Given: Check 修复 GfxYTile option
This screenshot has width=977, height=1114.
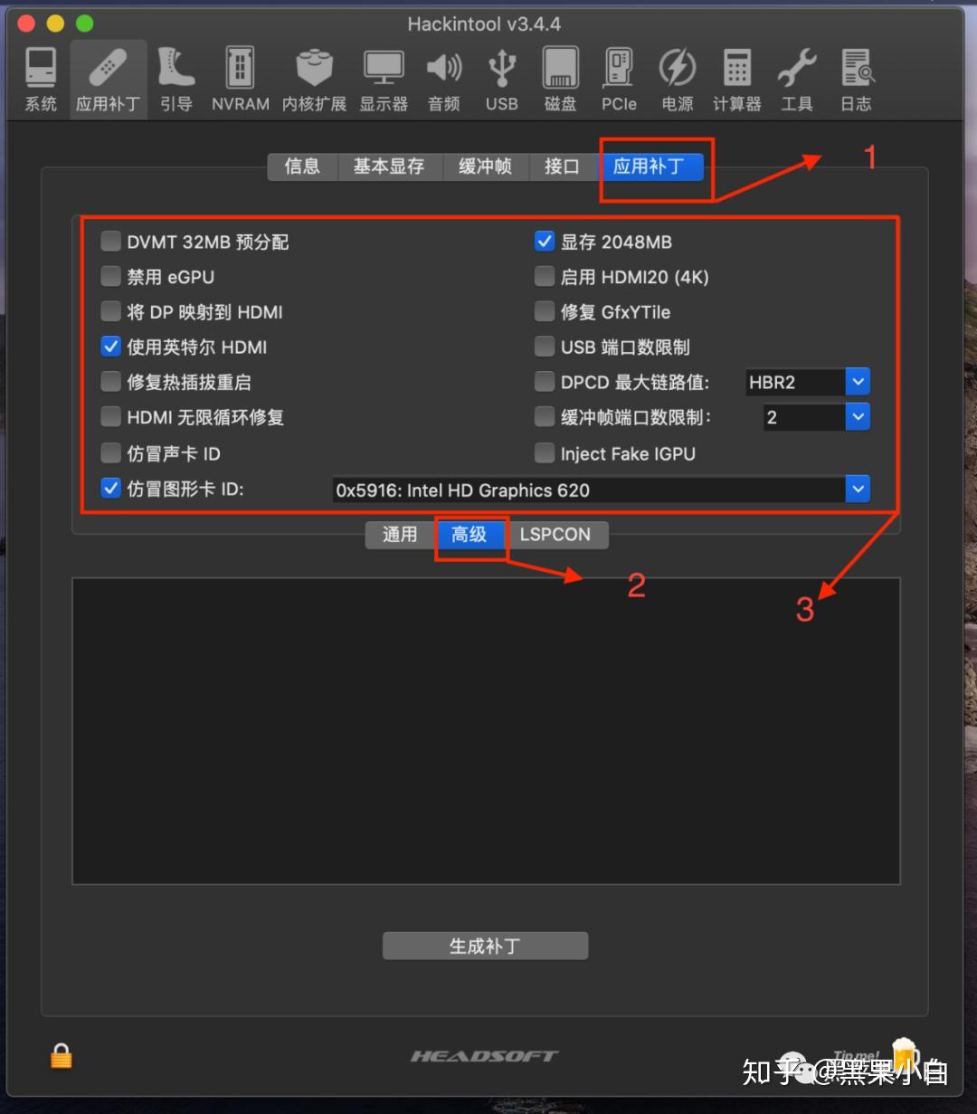Looking at the screenshot, I should 544,311.
